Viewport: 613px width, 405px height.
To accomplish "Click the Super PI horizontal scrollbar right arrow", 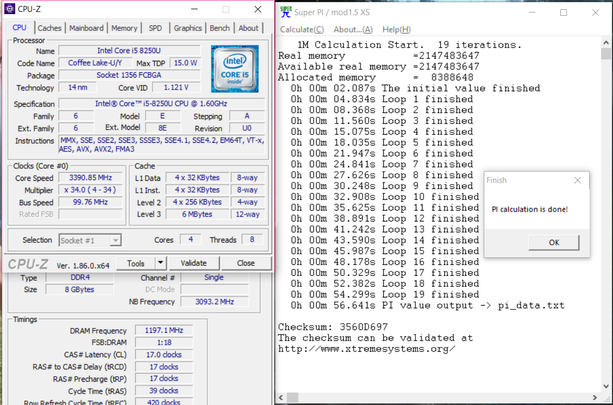I will (x=595, y=397).
